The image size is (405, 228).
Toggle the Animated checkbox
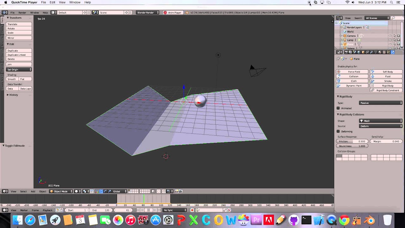tap(338, 108)
